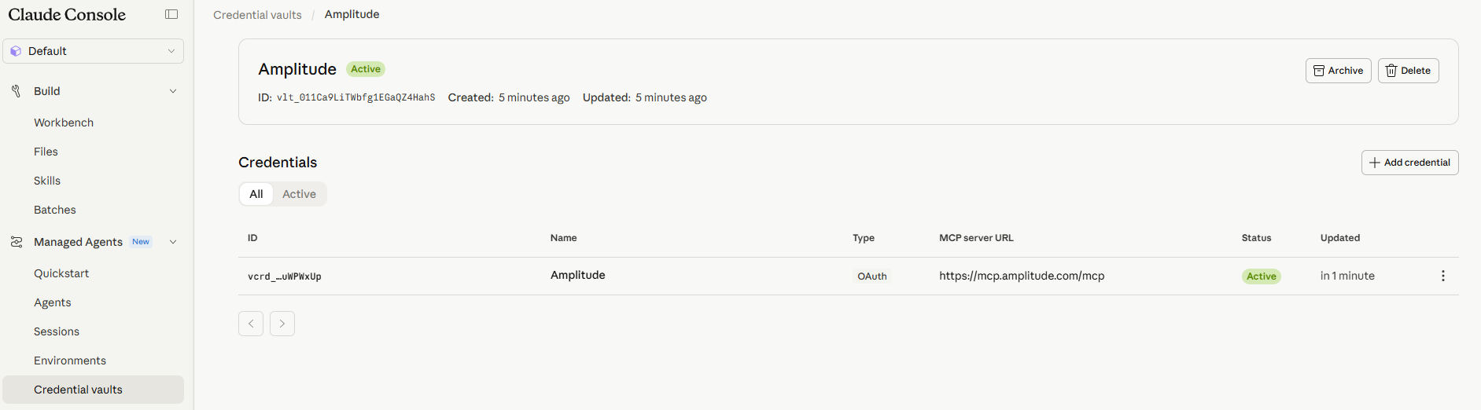Select the Active credentials tab

[299, 194]
